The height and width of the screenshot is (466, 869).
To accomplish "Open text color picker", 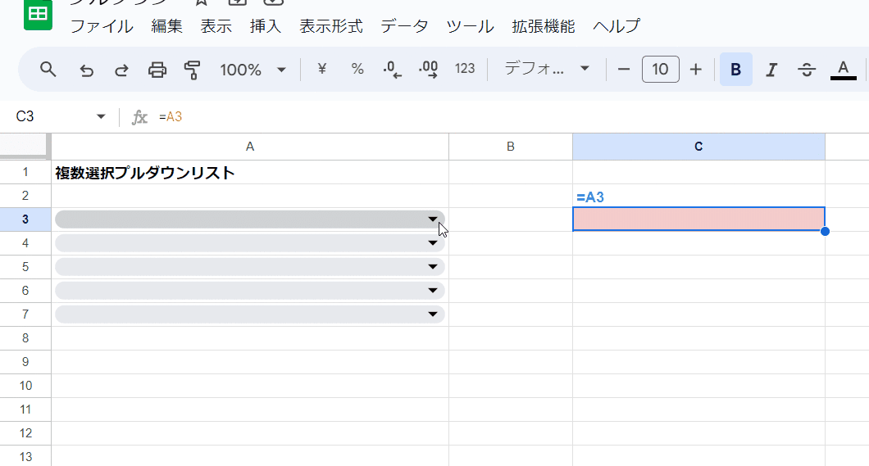I will [x=843, y=69].
